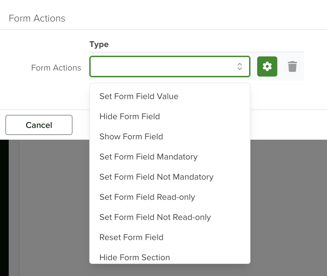Expand the Type dropdown chevron arrows
The image size is (327, 276).
[240, 66]
